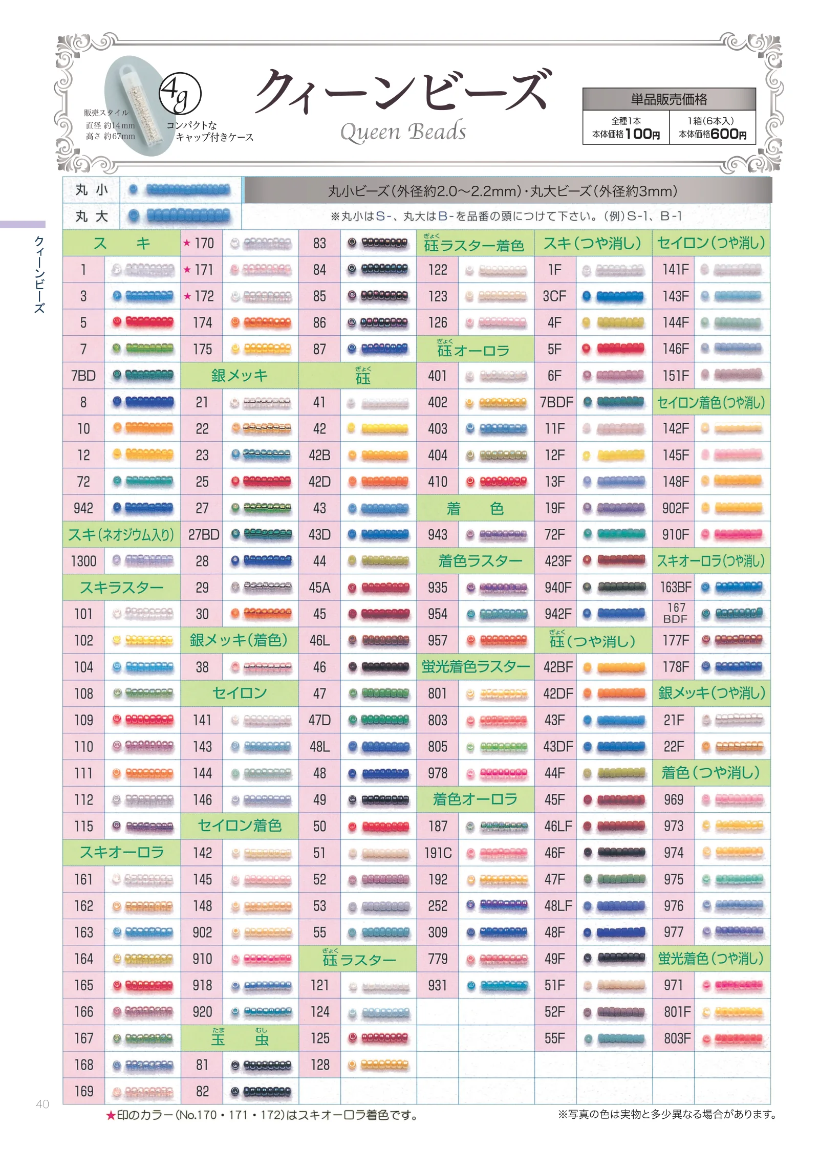Screen dimensions: 819x1149
Task: Click the blue bead swatch for number 8
Action: point(143,402)
